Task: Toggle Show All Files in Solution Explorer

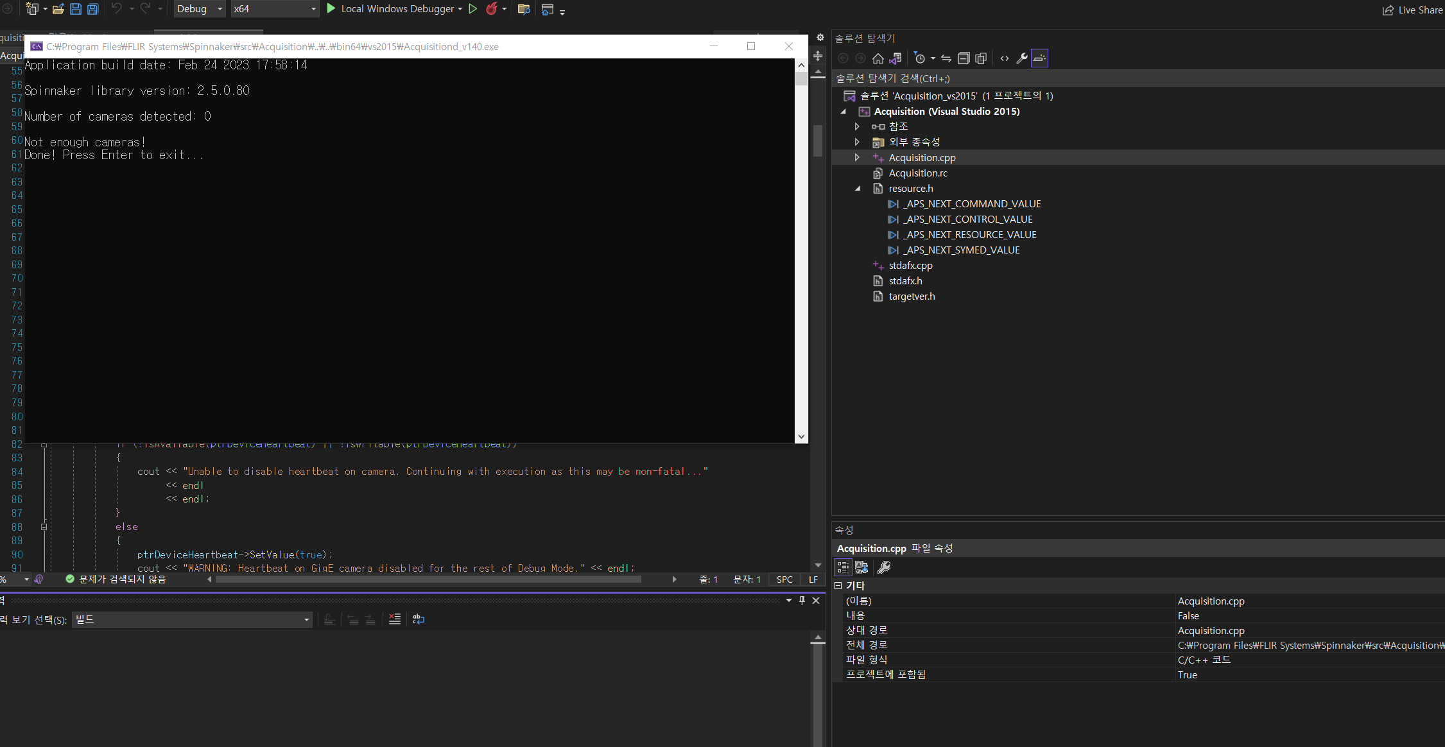Action: pos(981,58)
